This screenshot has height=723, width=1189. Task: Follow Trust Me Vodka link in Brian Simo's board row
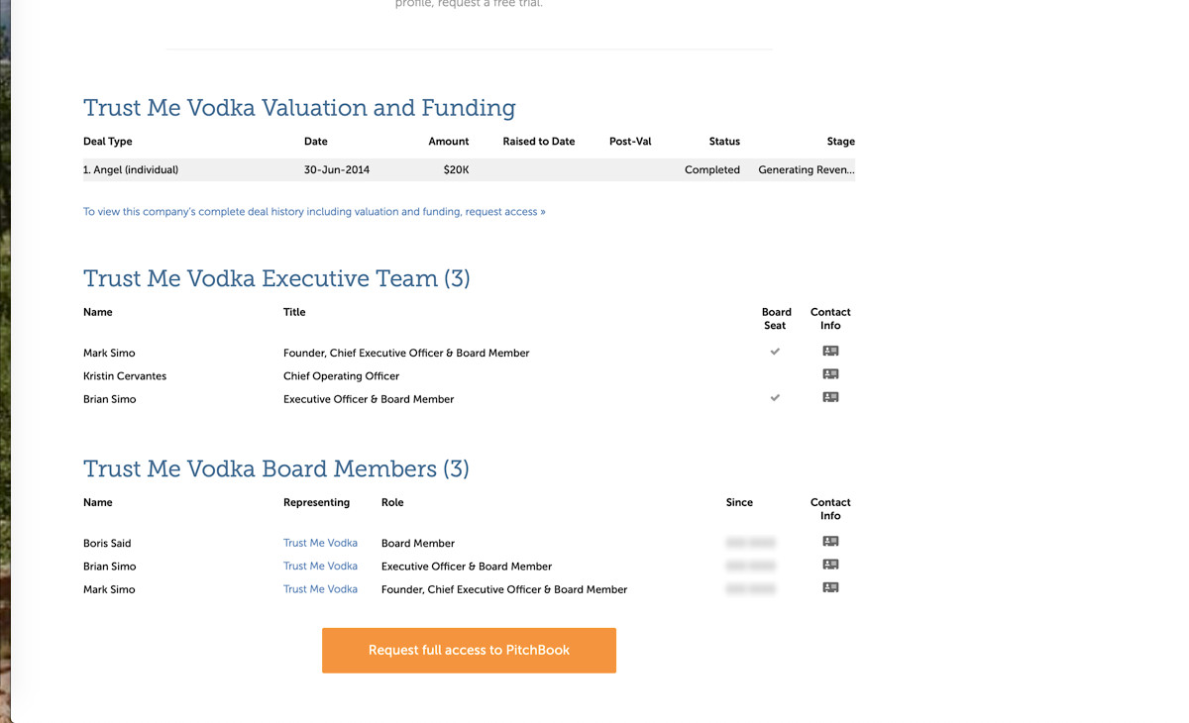pos(320,567)
